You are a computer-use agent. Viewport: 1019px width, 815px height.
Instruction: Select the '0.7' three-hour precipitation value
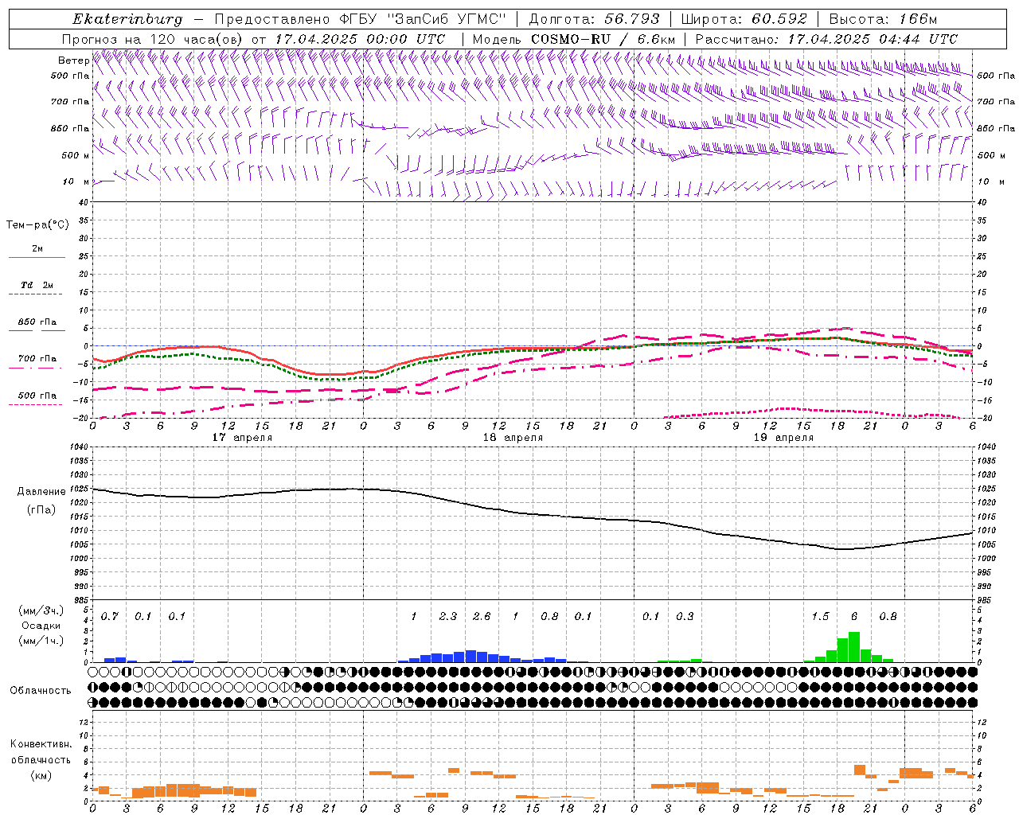(x=109, y=617)
